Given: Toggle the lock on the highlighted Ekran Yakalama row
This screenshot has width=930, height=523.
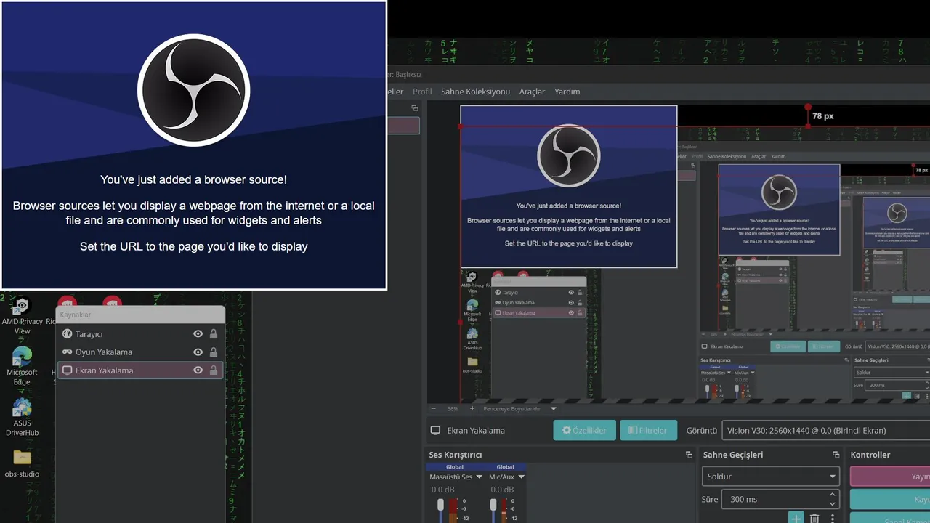Looking at the screenshot, I should (x=214, y=370).
